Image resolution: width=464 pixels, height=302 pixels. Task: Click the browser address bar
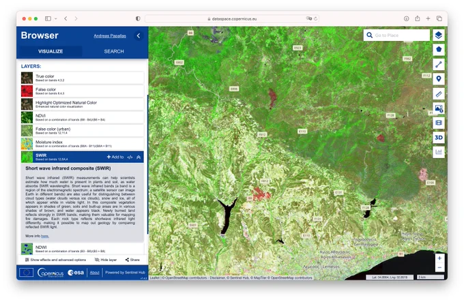coord(232,18)
